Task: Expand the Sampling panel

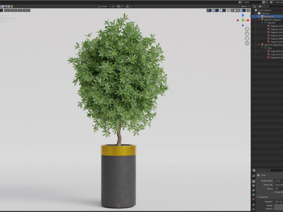Action: 262,197
